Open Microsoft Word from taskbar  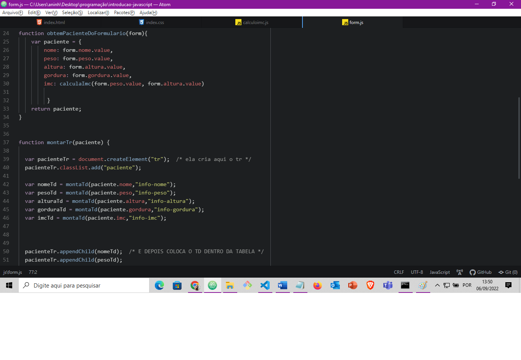283,285
